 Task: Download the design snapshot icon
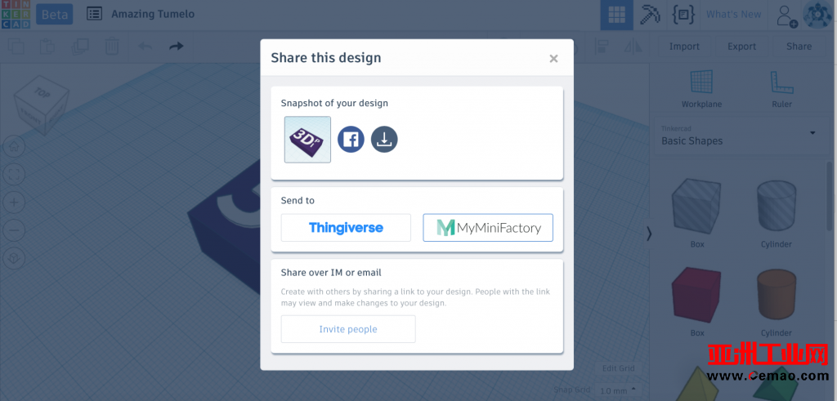[x=384, y=140]
